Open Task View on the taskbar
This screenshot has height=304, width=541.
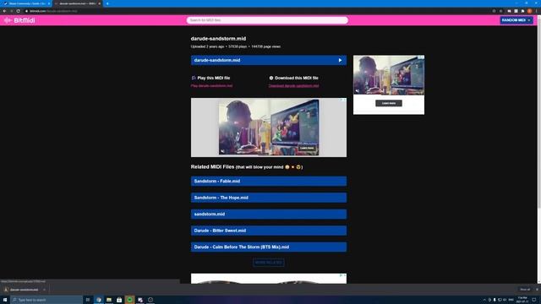[88, 300]
